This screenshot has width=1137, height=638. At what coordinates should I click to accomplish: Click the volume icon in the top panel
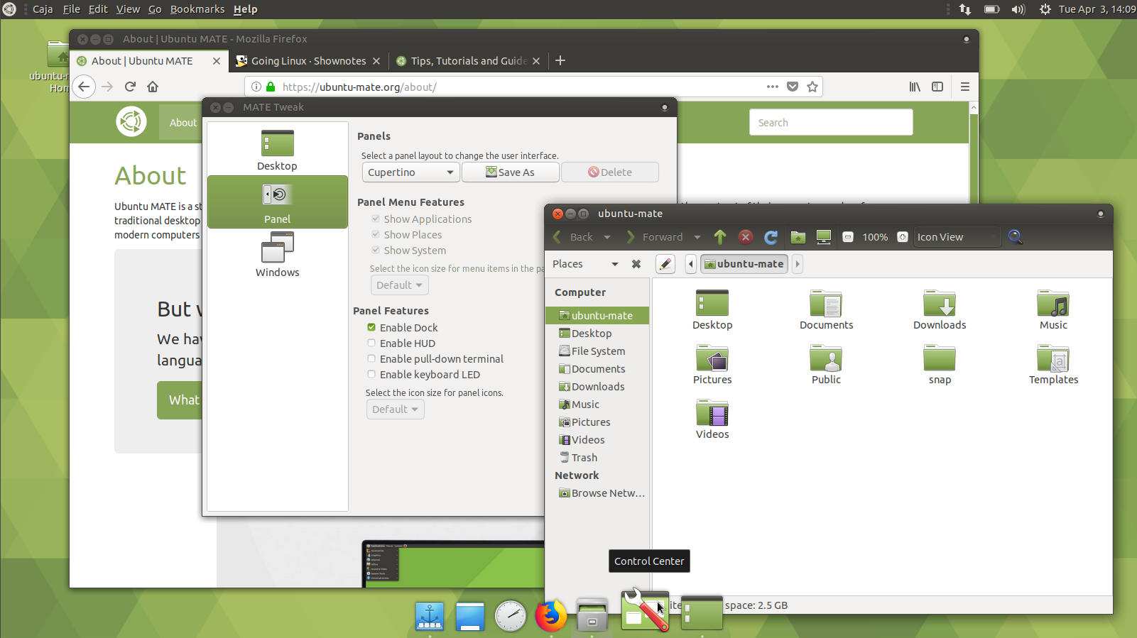click(x=1018, y=9)
